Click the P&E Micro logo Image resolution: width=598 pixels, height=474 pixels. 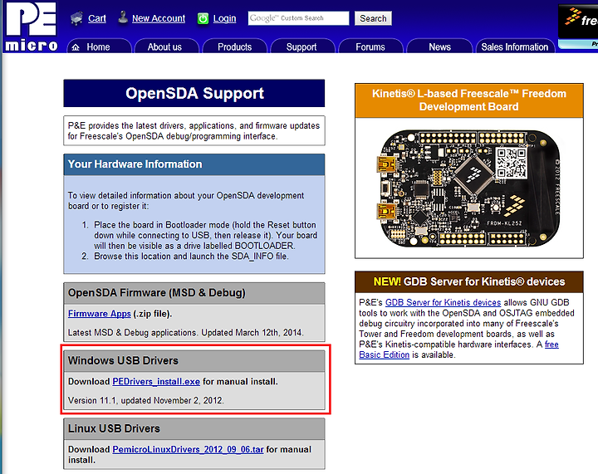31,27
